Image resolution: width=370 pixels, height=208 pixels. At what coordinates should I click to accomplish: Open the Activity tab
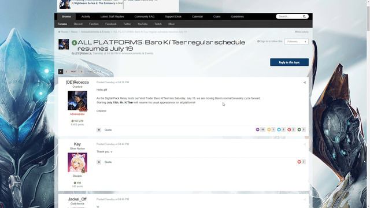click(x=86, y=17)
